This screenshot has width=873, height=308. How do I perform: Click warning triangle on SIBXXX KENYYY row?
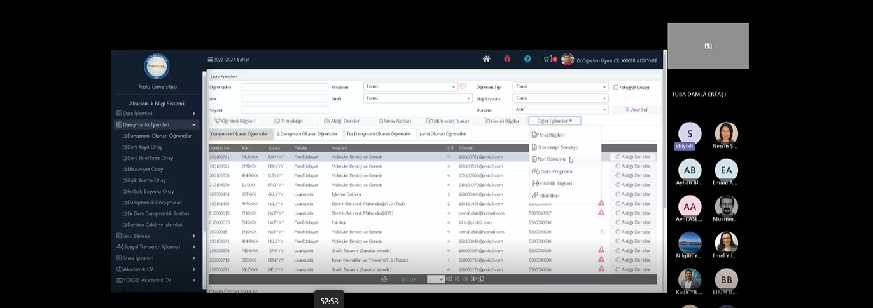601,260
